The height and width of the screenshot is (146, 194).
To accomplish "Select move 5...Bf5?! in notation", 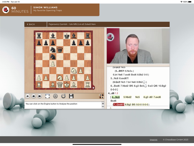I will coord(120,71).
